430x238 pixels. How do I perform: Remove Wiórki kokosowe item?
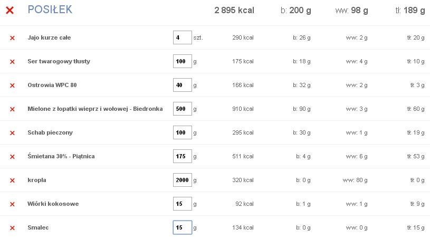(x=12, y=204)
